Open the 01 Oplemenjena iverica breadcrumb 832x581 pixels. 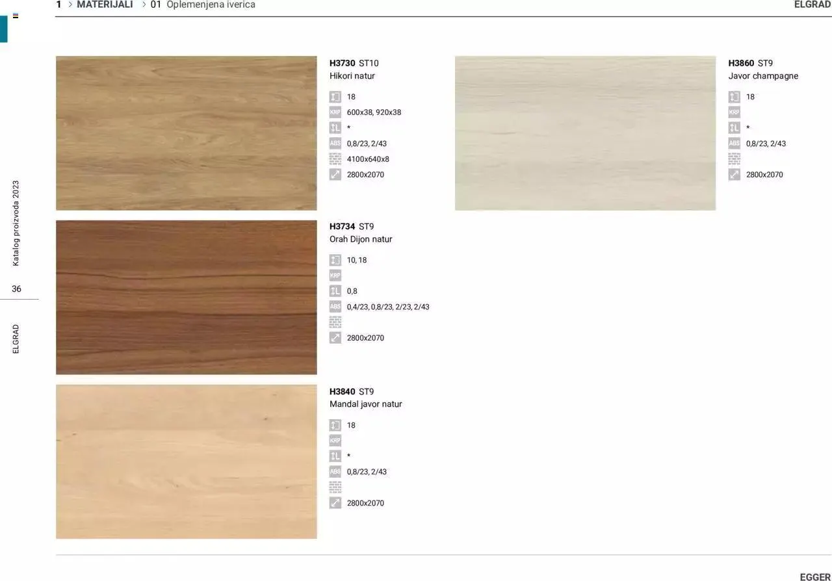(x=203, y=5)
